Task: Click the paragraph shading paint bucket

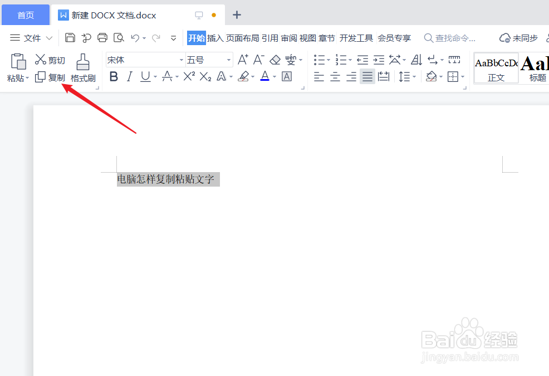Action: pyautogui.click(x=432, y=76)
